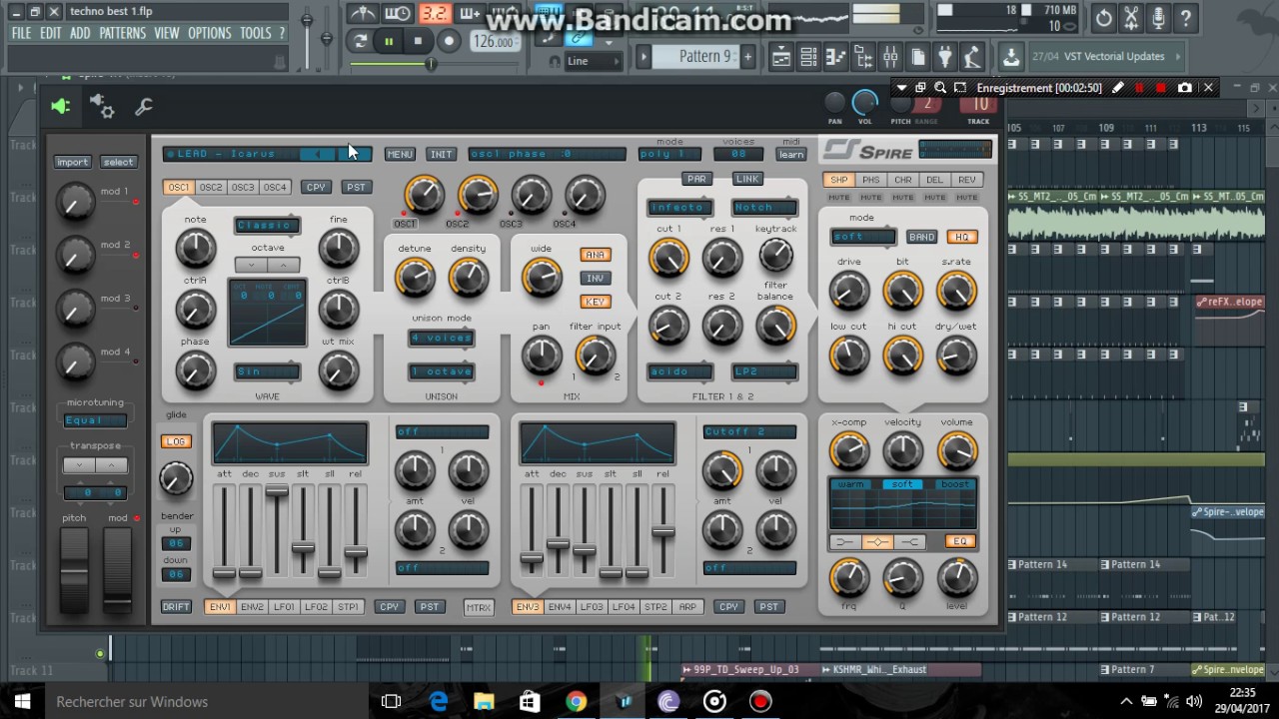This screenshot has height=719, width=1279.
Task: Stop playback in the transport bar
Action: [418, 41]
